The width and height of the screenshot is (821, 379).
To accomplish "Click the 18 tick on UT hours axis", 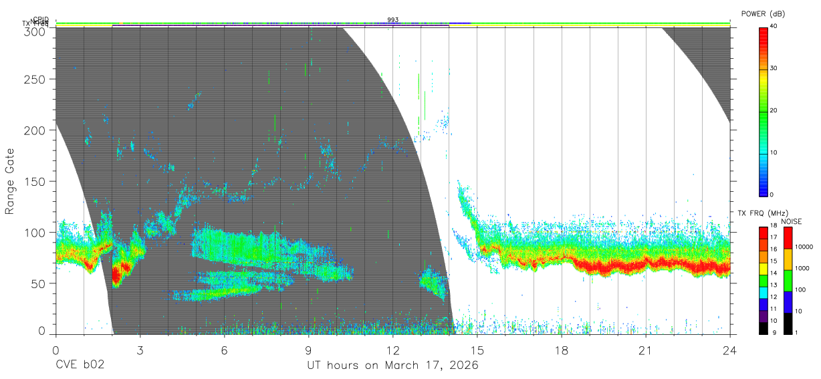I will click(562, 350).
